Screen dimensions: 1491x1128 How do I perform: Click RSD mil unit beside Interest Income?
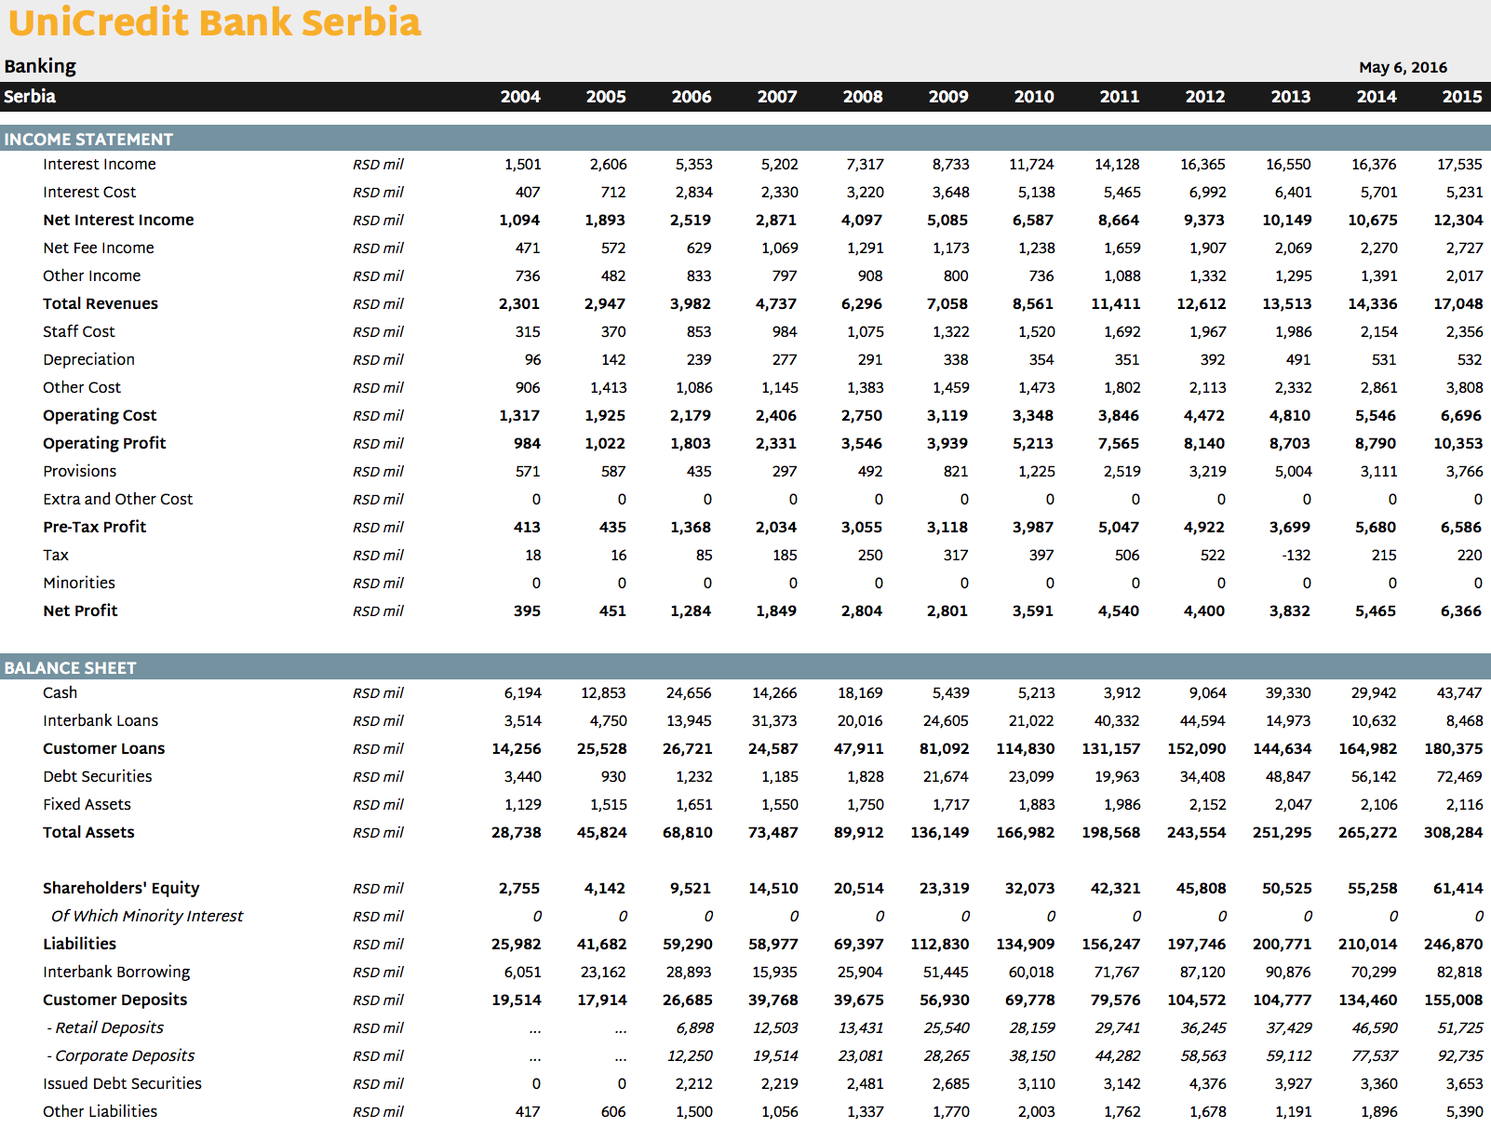(x=378, y=165)
